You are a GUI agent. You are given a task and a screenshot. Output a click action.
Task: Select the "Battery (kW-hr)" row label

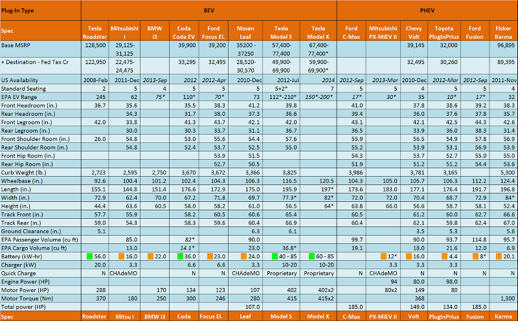tap(21, 256)
